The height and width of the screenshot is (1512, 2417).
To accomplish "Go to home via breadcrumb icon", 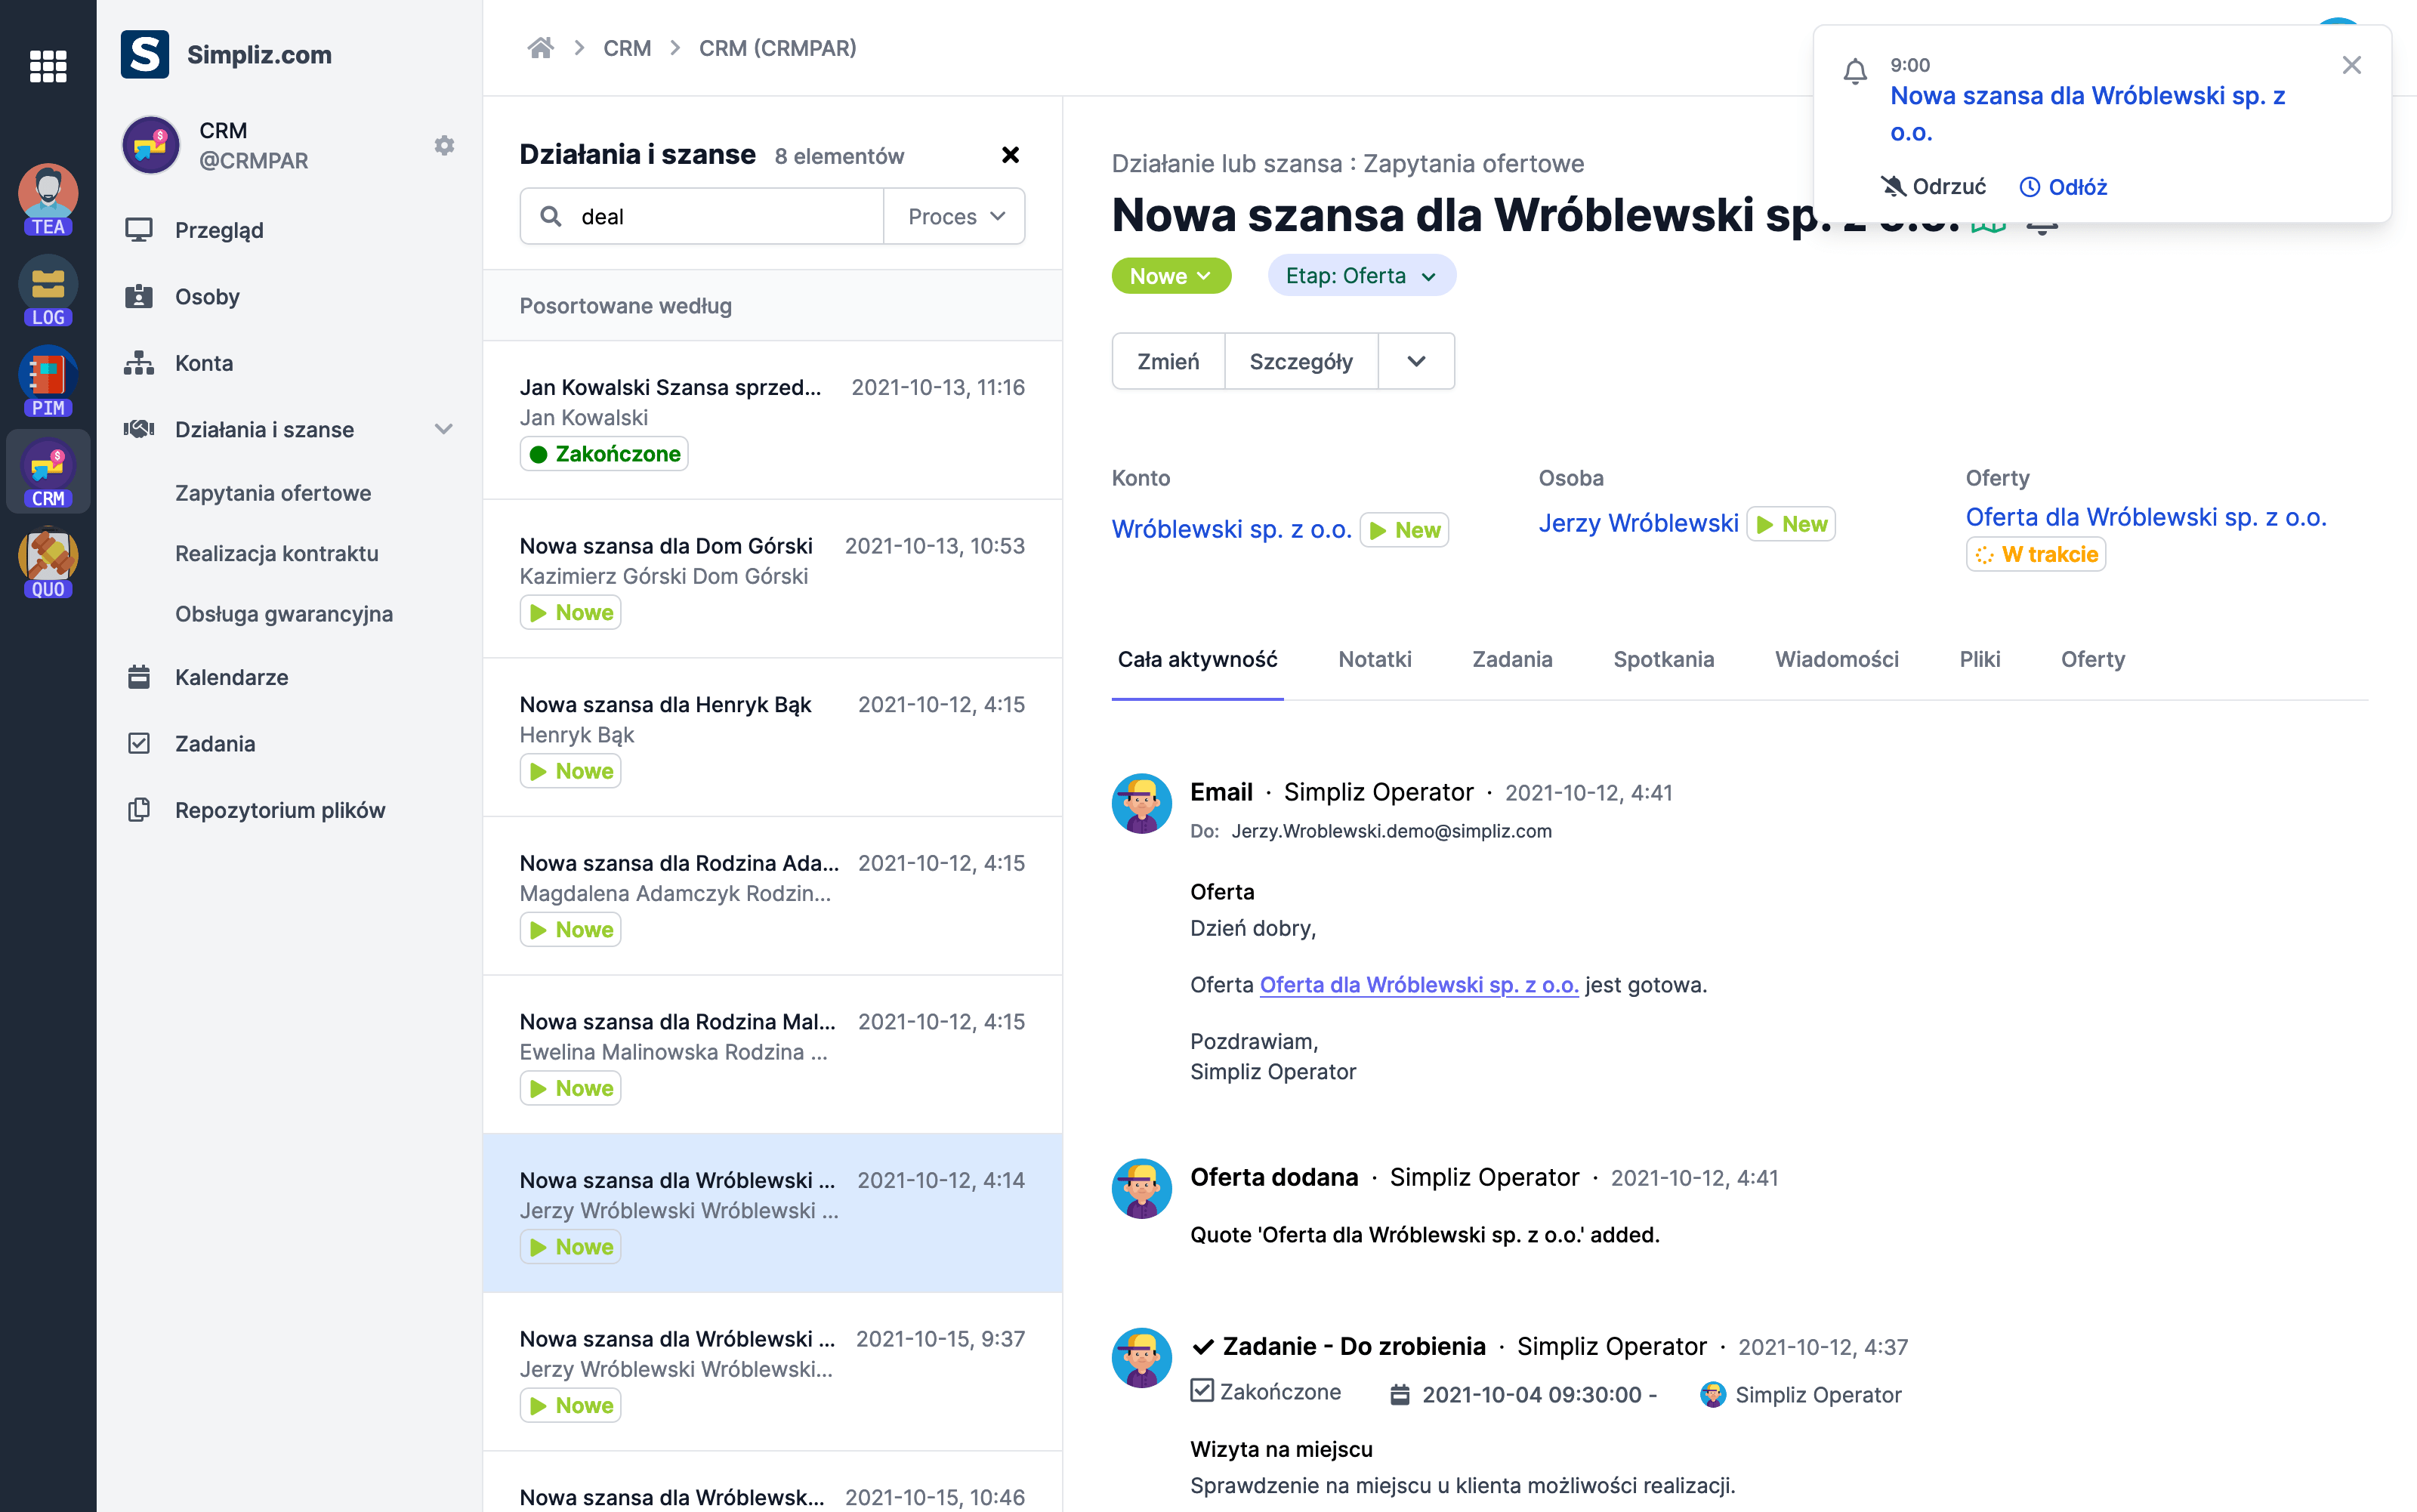I will tap(541, 48).
